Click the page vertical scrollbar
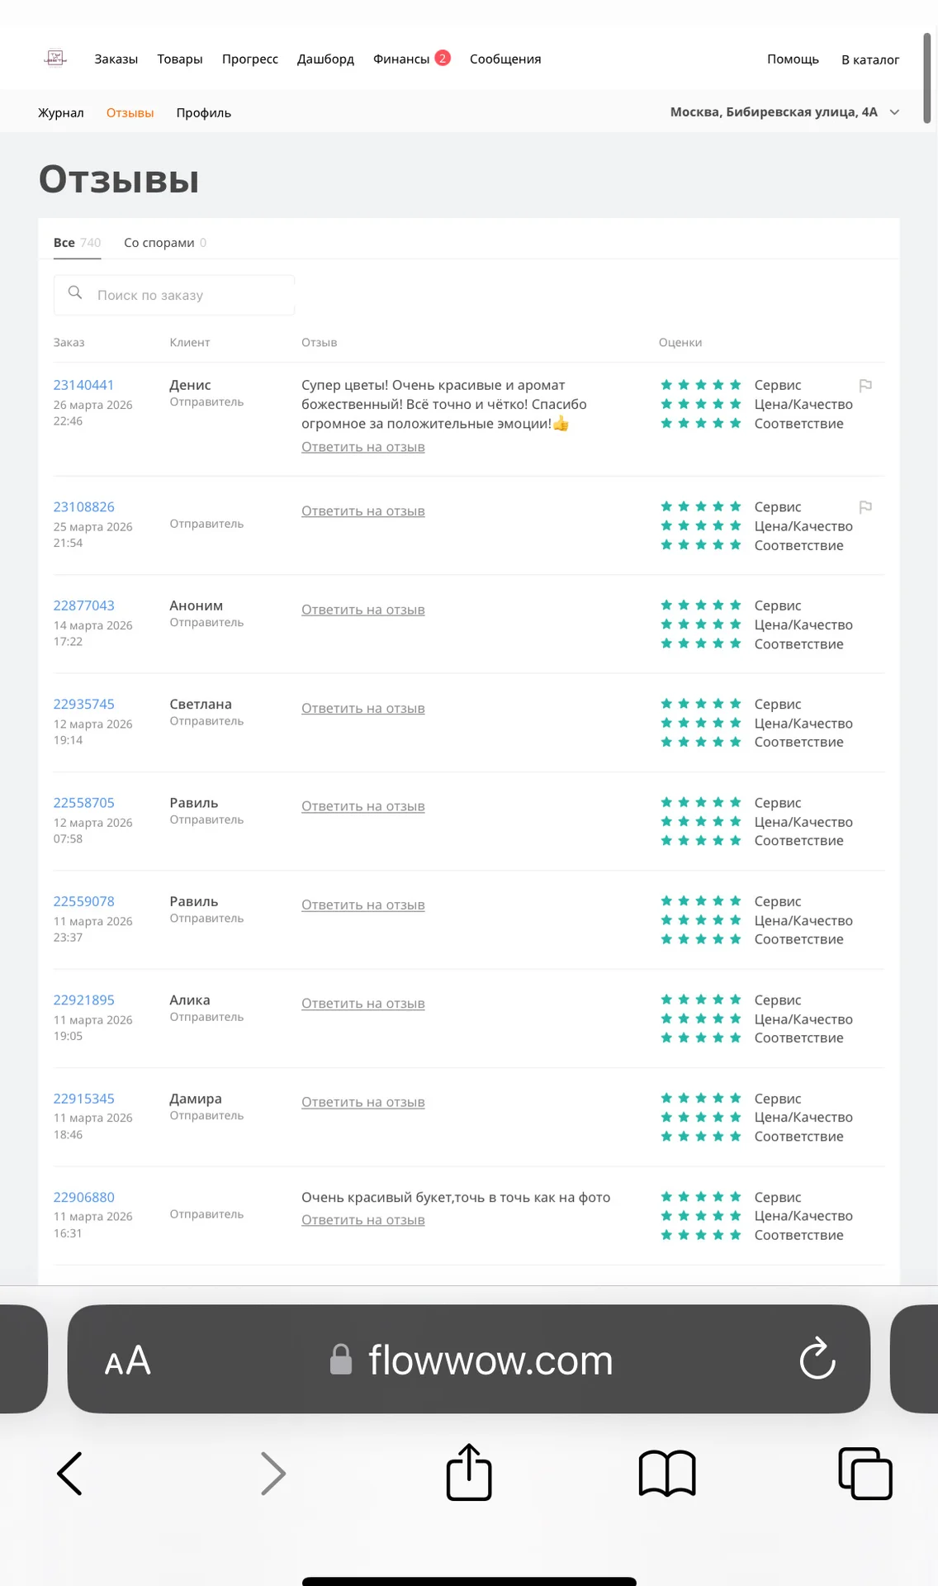 pos(927,78)
